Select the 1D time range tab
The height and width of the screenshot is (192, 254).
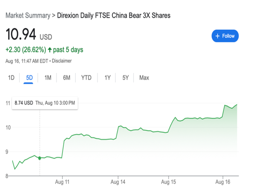[x=11, y=78]
